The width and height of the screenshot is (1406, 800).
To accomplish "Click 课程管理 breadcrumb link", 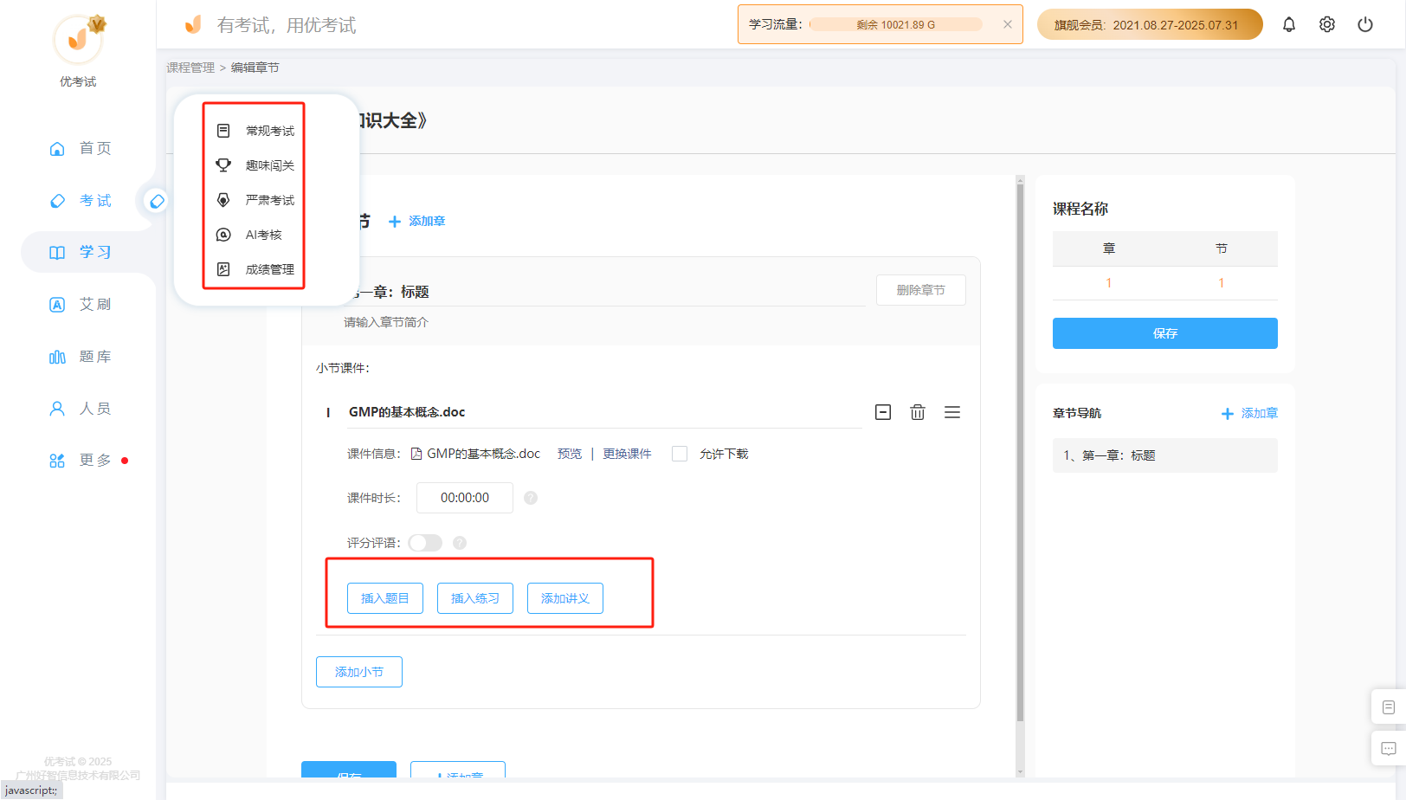I will (x=190, y=68).
